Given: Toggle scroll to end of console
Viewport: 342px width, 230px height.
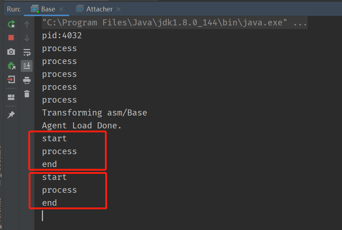Looking at the screenshot, I should point(27,66).
